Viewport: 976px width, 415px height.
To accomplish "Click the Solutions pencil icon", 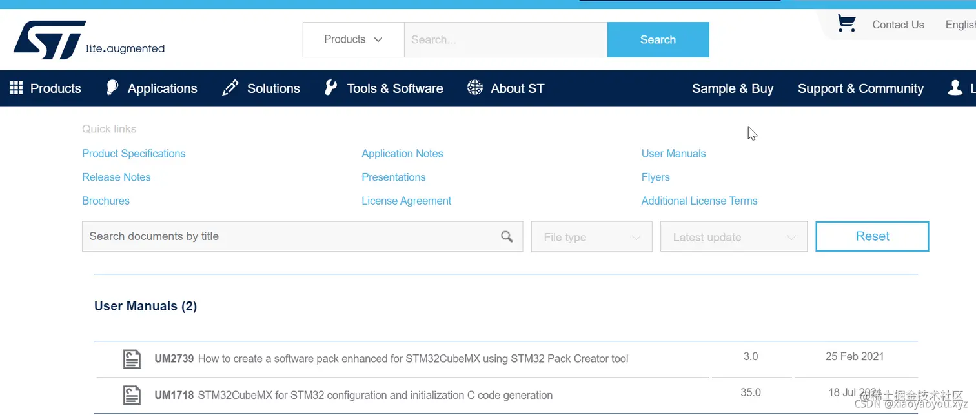I will pyautogui.click(x=230, y=88).
